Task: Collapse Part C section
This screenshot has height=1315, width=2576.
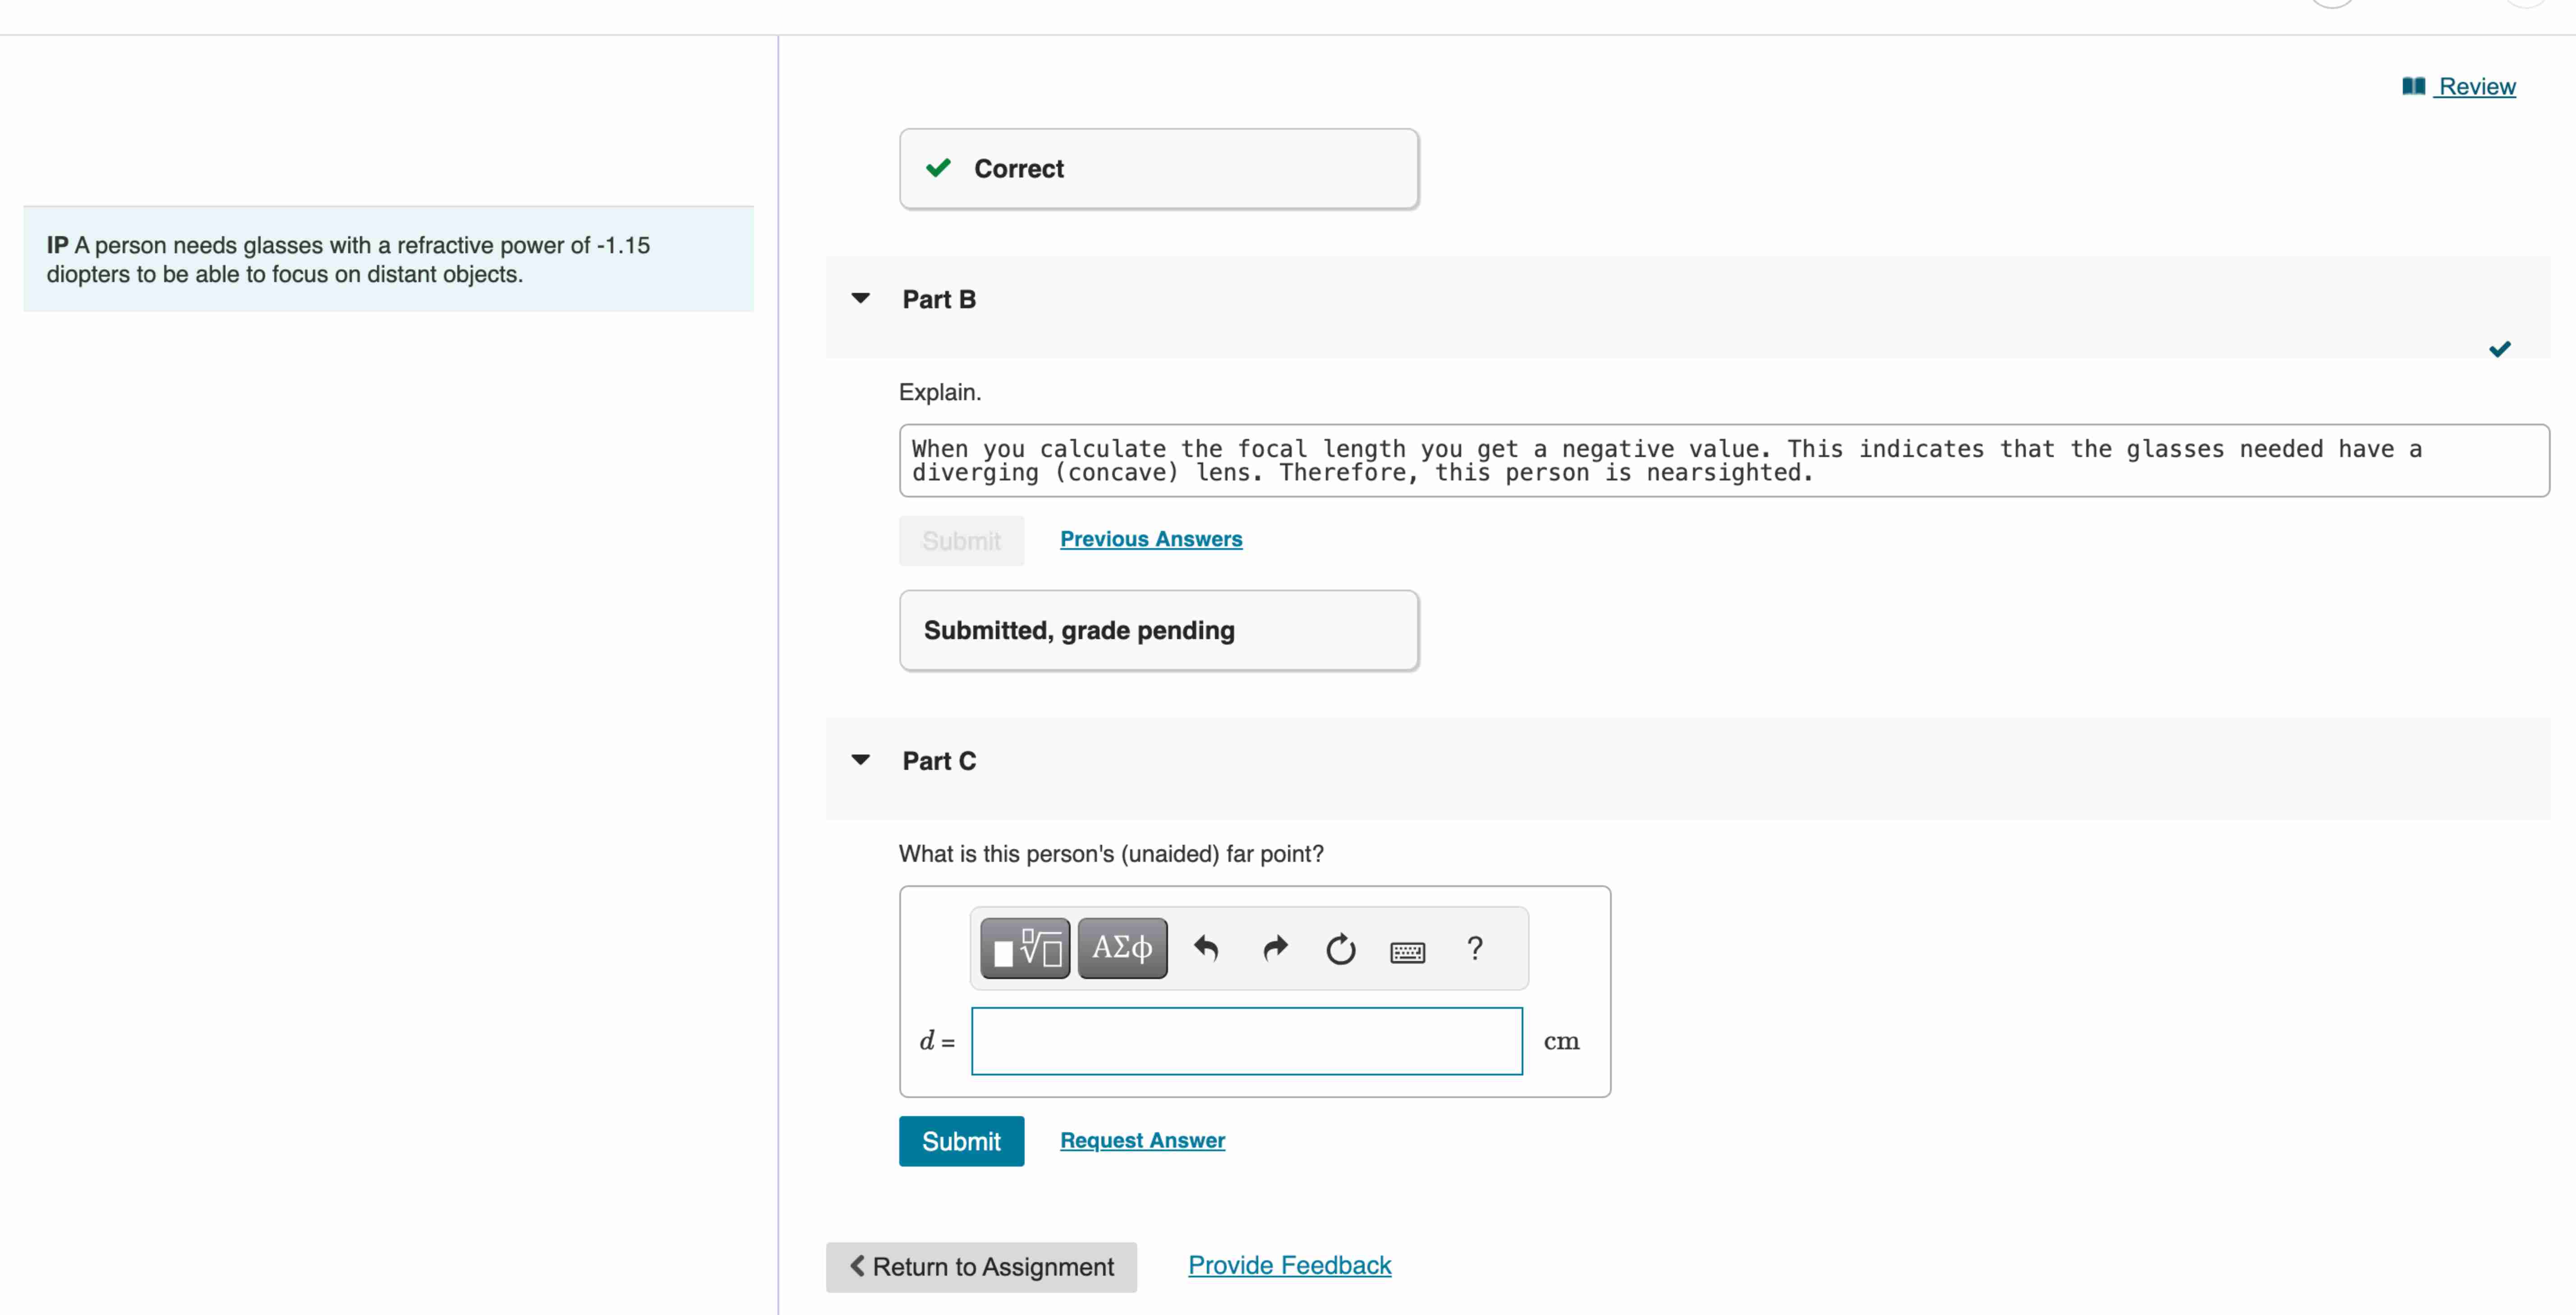Action: pyautogui.click(x=860, y=761)
